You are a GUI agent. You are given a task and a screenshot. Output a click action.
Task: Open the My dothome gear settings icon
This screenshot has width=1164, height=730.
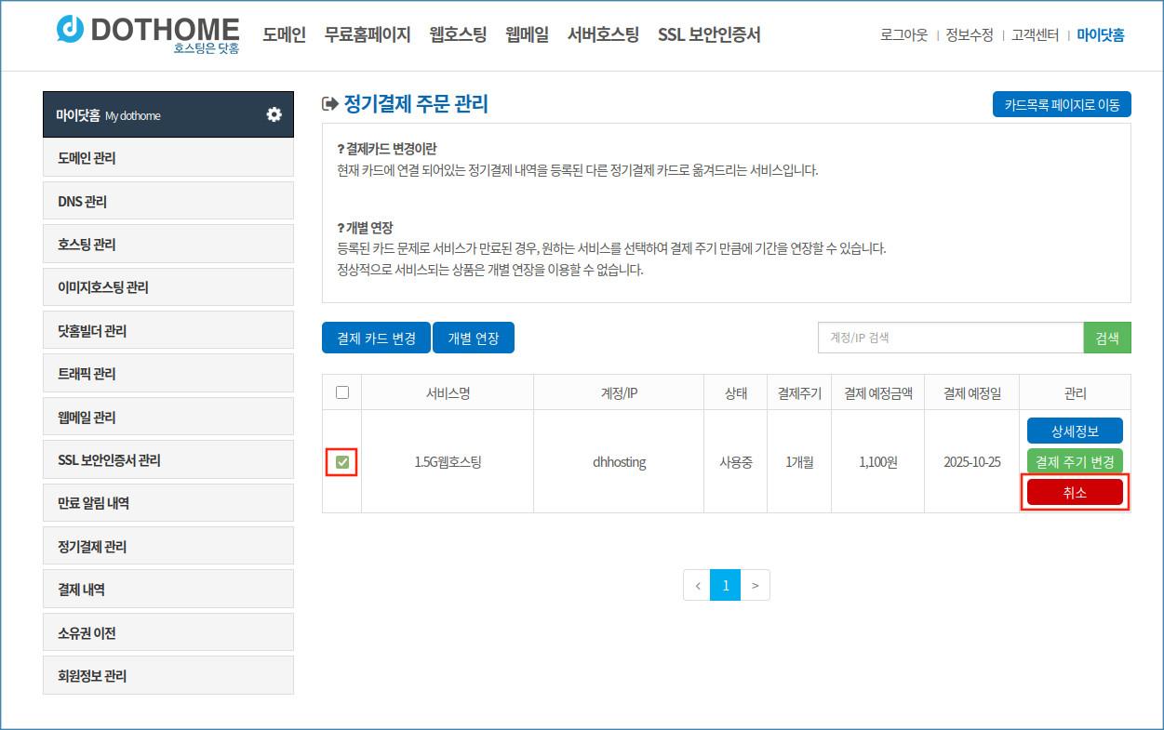274,114
